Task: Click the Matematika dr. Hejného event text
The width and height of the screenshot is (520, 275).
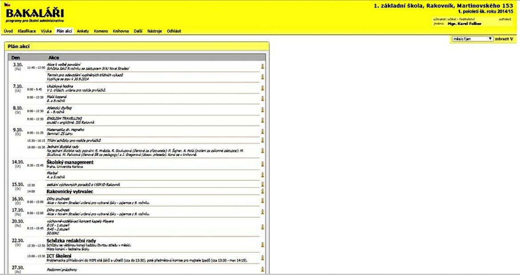Action: click(x=65, y=130)
